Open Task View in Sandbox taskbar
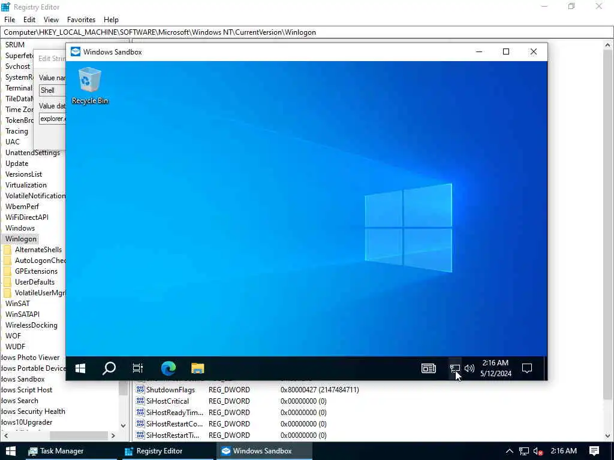 click(138, 368)
